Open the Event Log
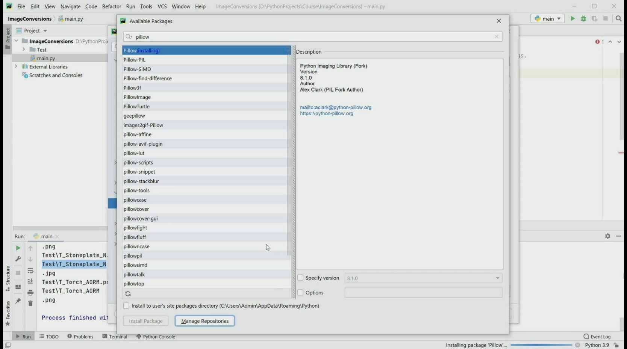The width and height of the screenshot is (627, 349). tap(597, 337)
